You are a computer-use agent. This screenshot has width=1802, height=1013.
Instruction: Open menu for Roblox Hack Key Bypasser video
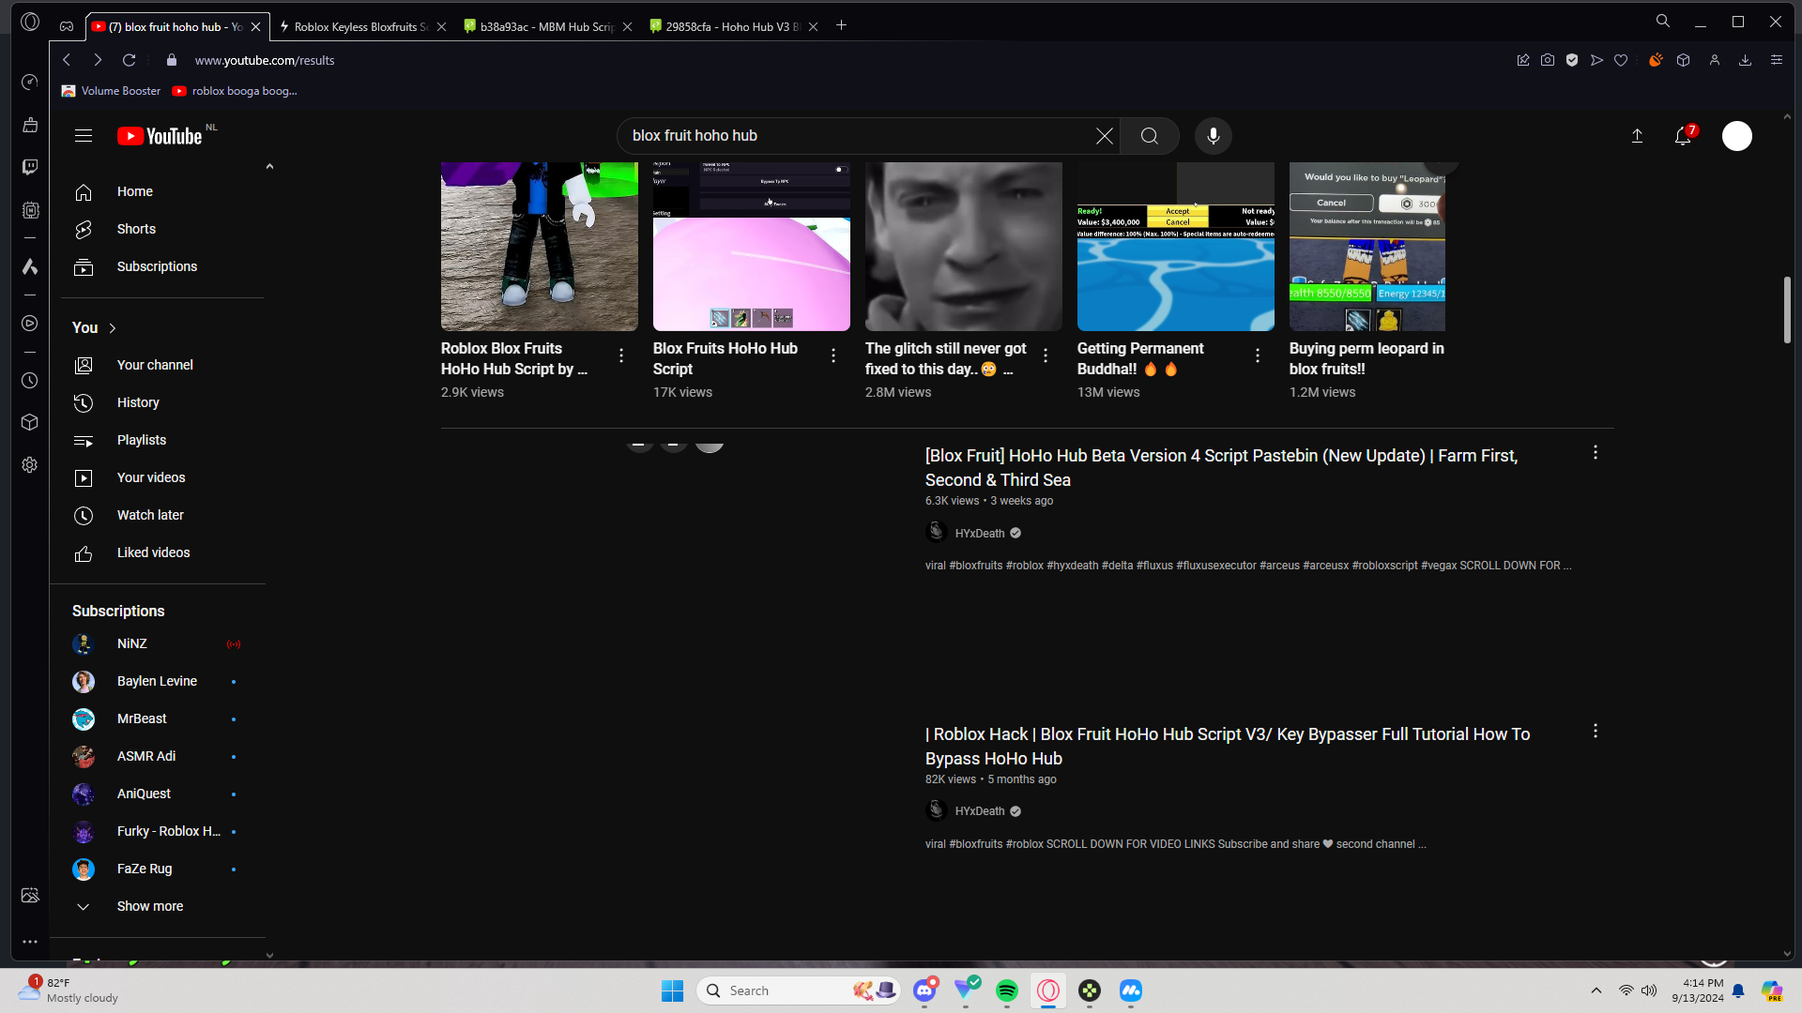1596,731
